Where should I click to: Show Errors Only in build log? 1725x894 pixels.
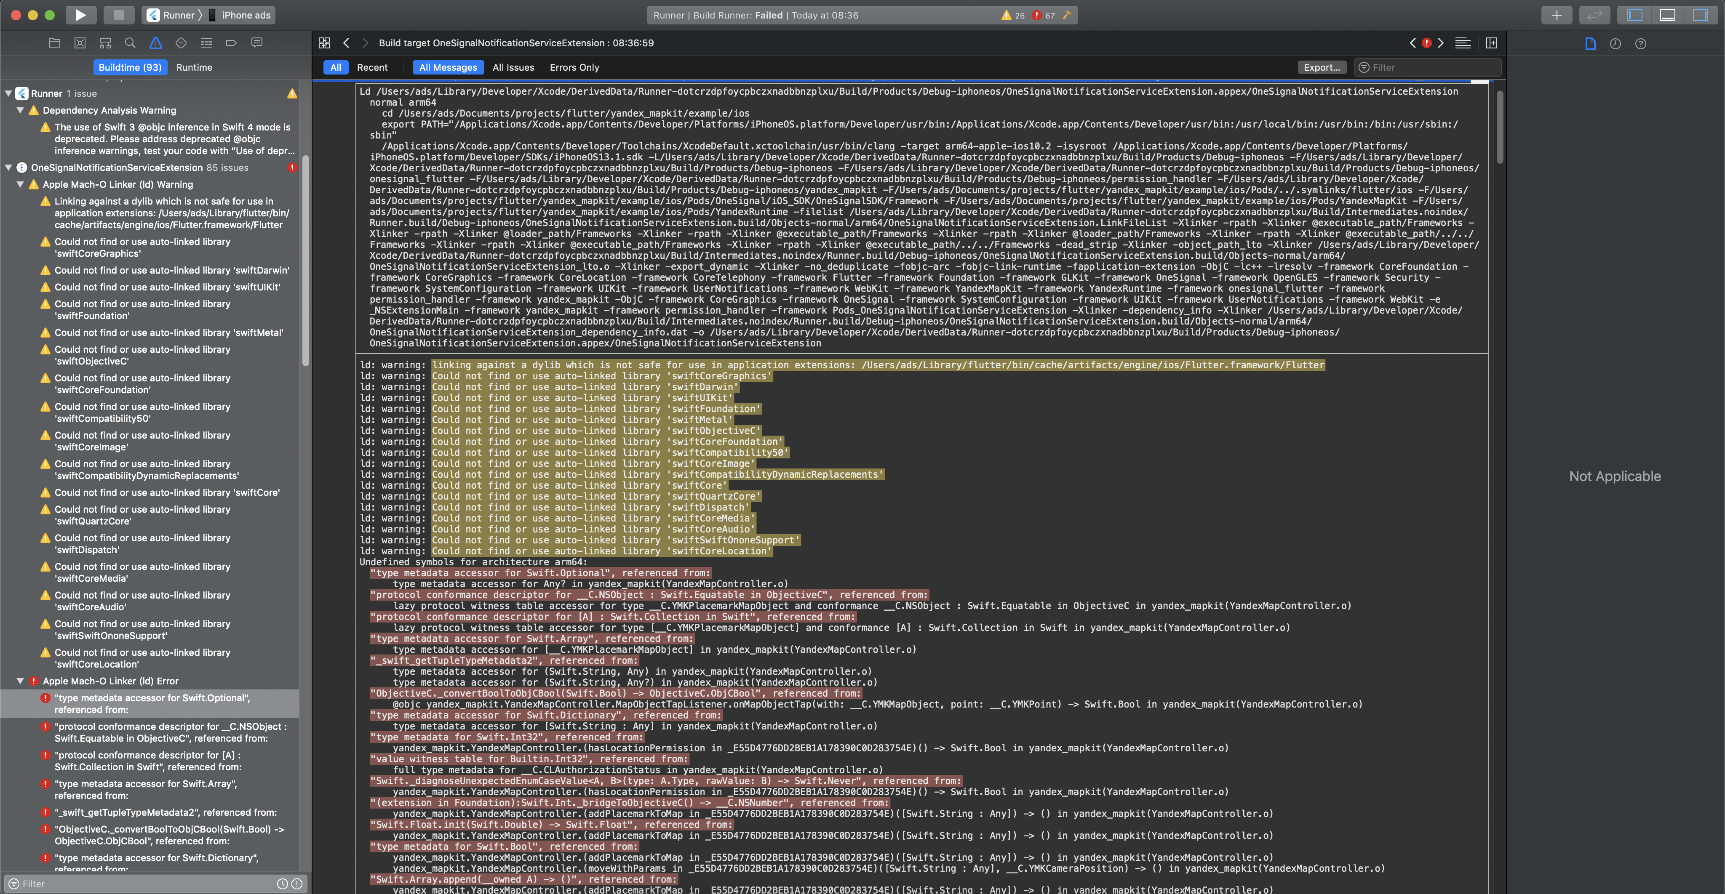(574, 68)
